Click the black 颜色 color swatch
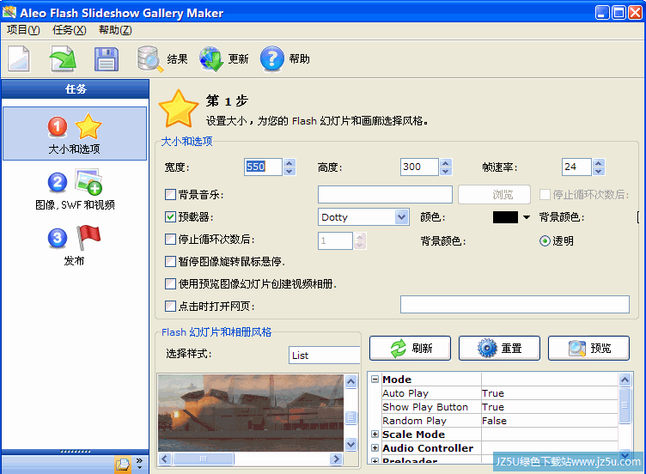Image resolution: width=646 pixels, height=474 pixels. 505,217
